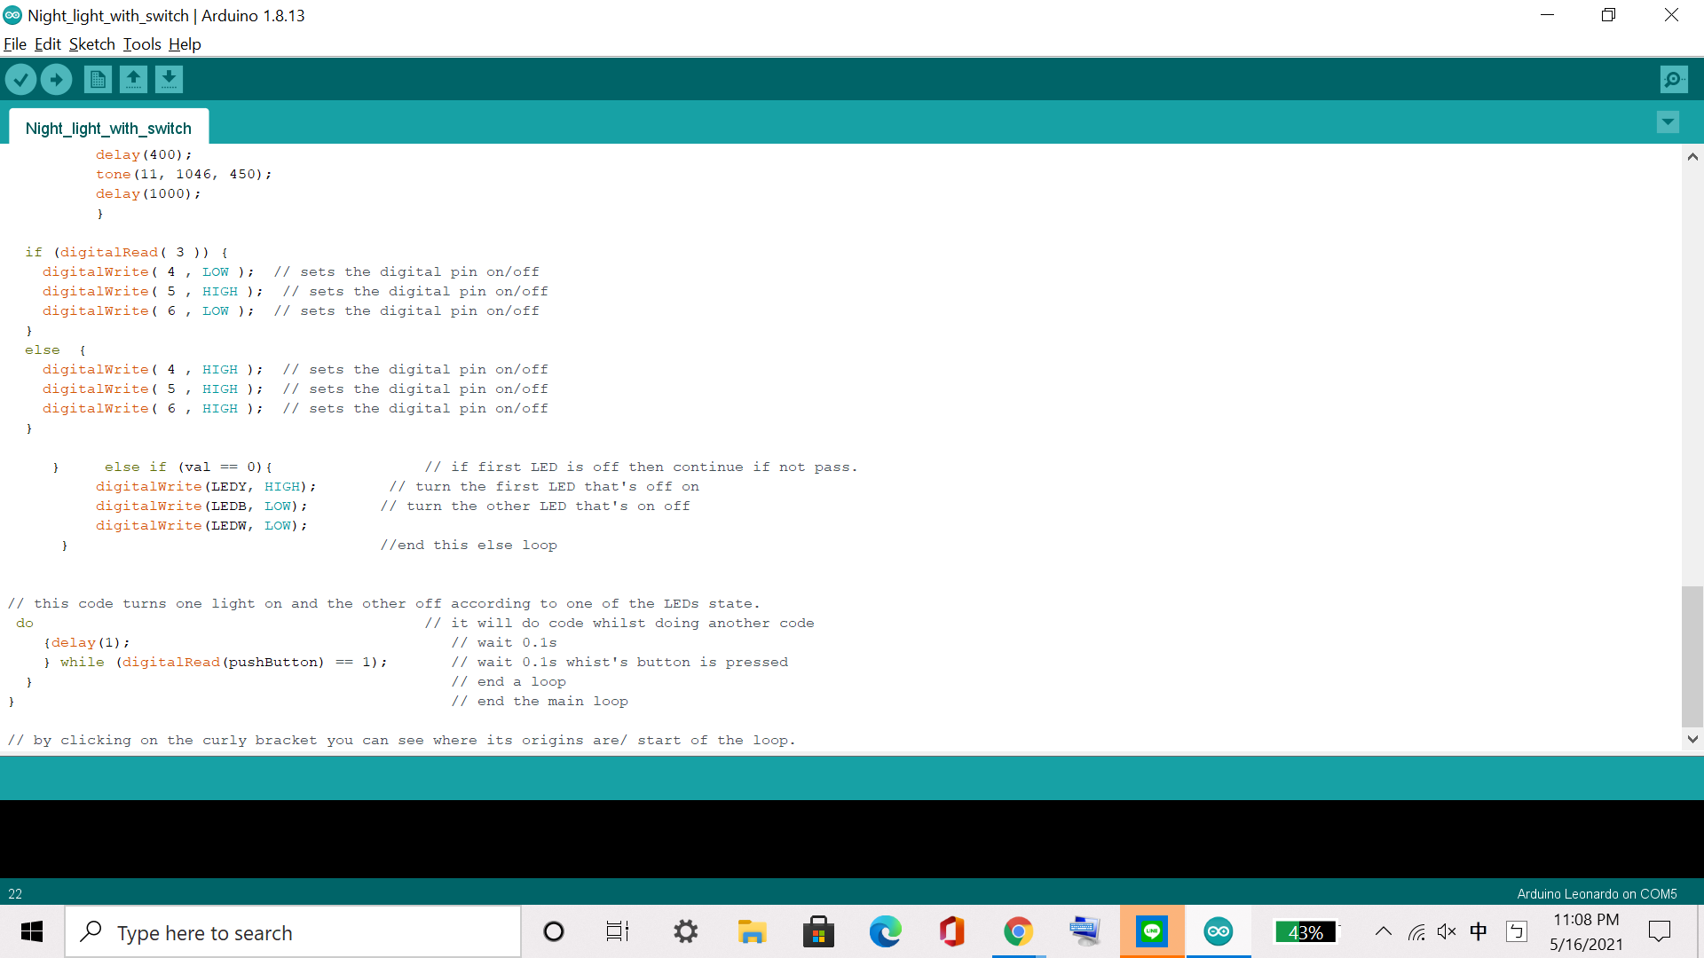Click digitalWrite(LEDB, LOW); line
1704x958 pixels.
tap(201, 506)
